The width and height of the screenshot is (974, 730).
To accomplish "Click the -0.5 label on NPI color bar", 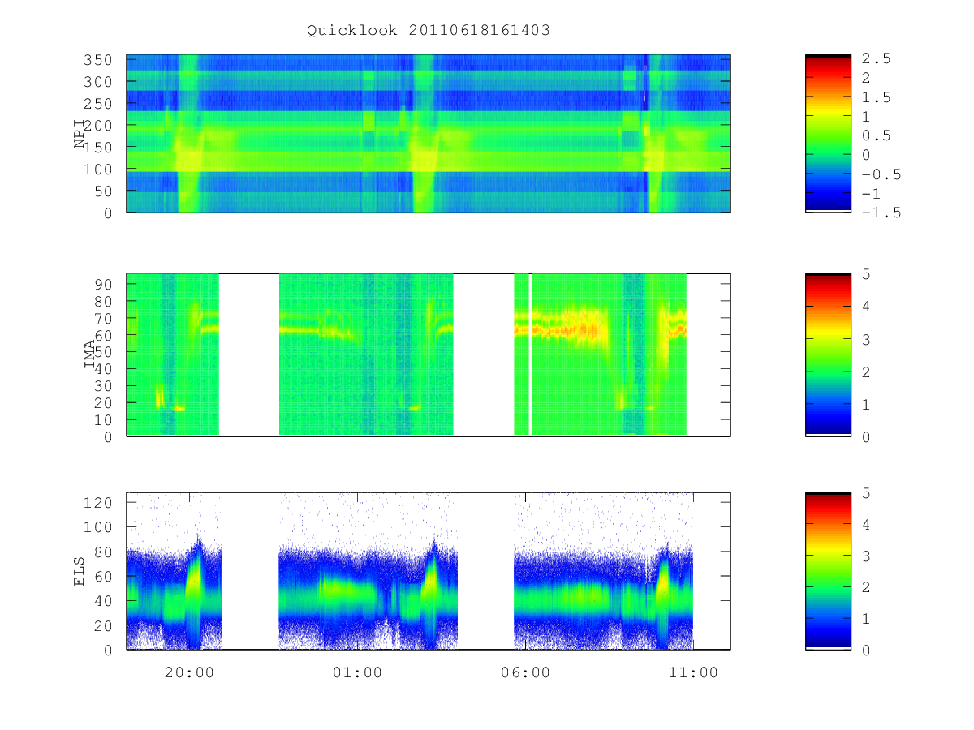I will pos(881,174).
